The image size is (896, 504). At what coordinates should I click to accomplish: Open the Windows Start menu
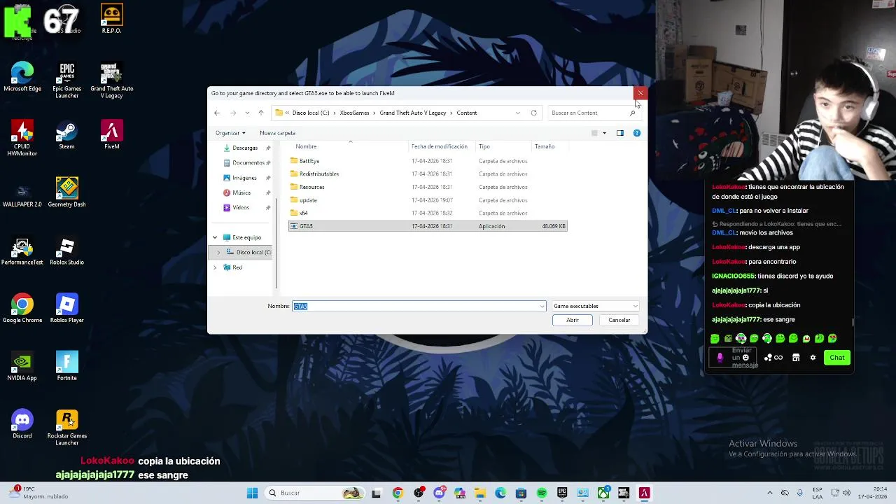[x=252, y=493]
